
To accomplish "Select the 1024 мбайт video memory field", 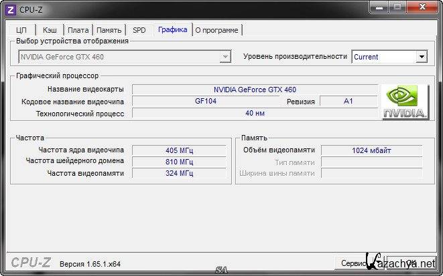I will click(371, 150).
